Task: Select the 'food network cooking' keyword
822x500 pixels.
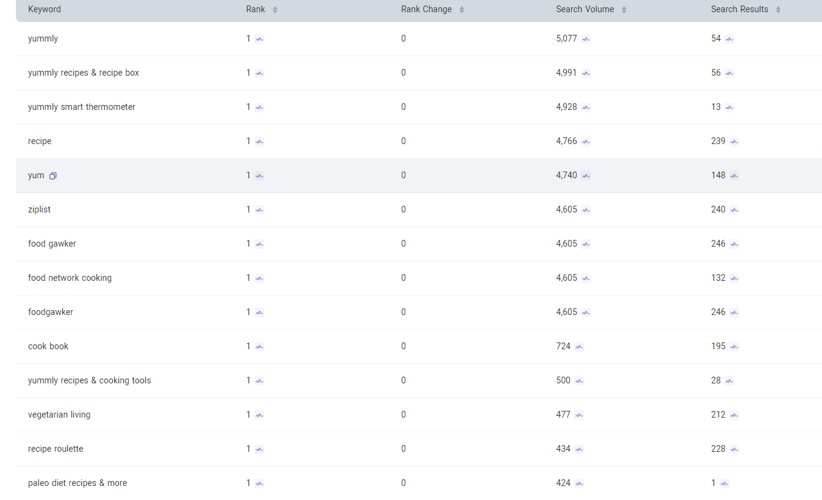Action: 70,278
